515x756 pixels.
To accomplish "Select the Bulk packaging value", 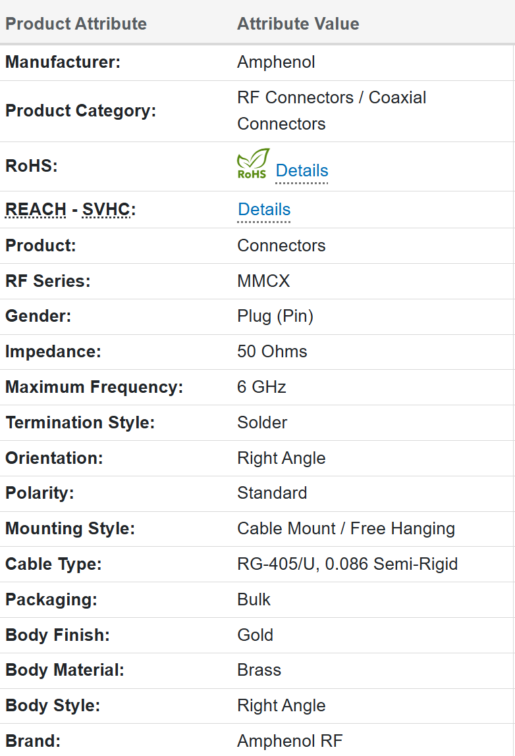I will (x=254, y=599).
